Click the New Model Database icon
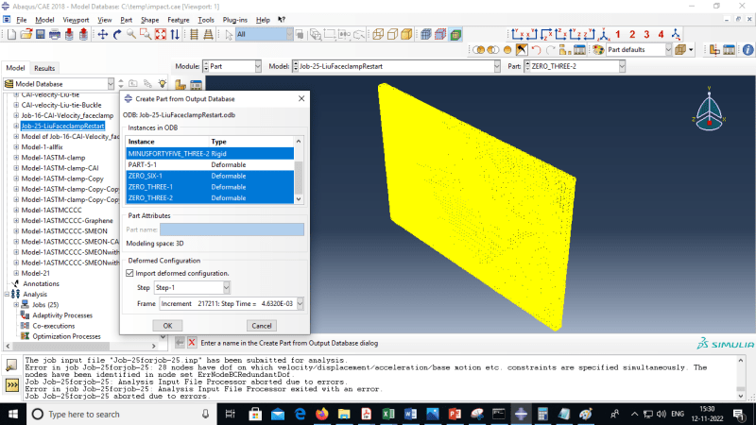This screenshot has width=756, height=425. coord(11,34)
